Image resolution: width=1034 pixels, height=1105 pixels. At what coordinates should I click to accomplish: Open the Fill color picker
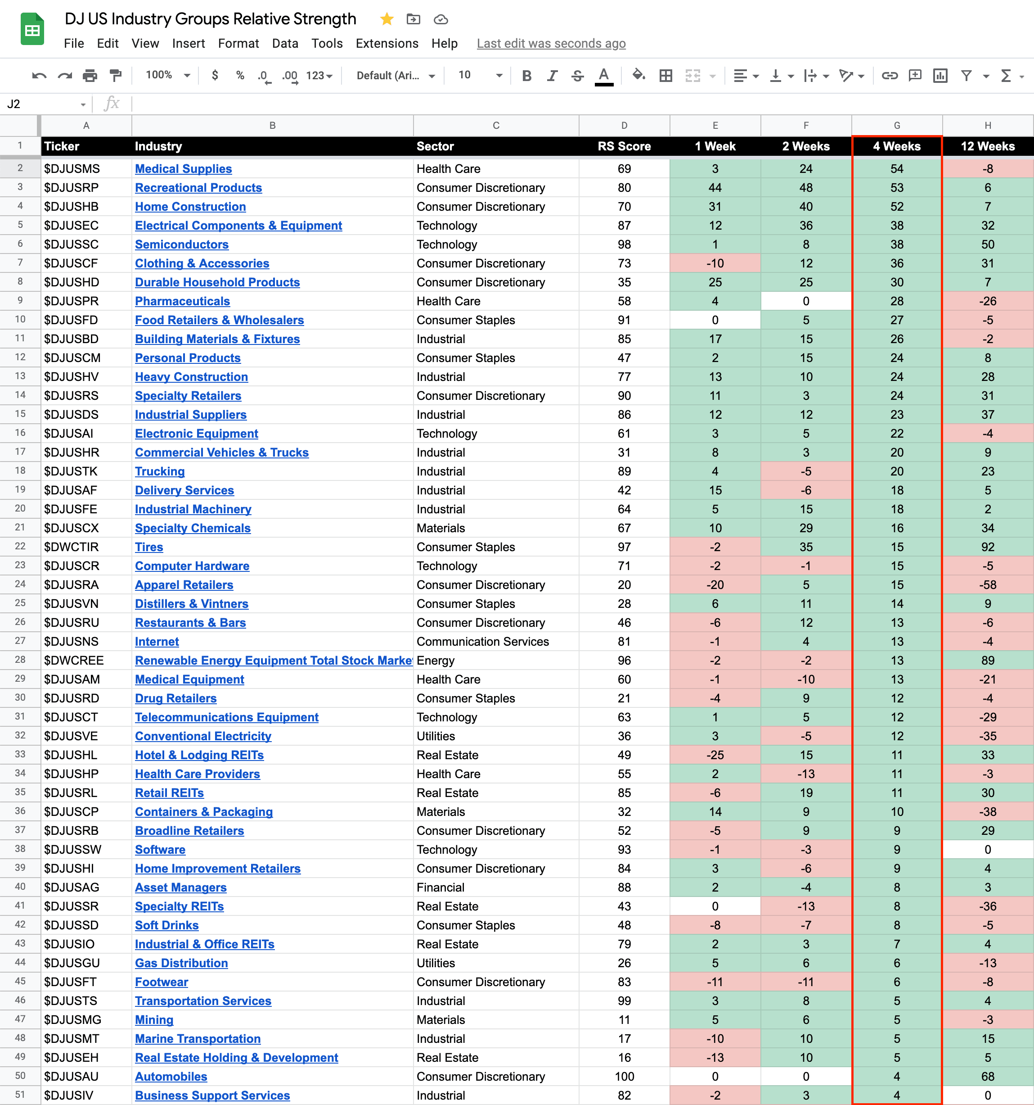pos(638,75)
